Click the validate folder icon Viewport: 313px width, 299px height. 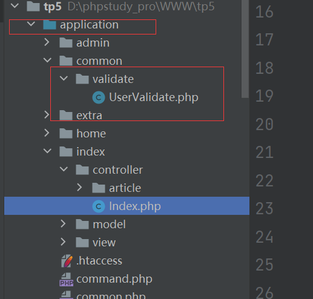click(82, 79)
